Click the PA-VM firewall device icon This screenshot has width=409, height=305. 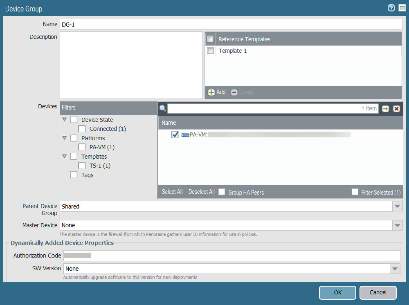[185, 135]
